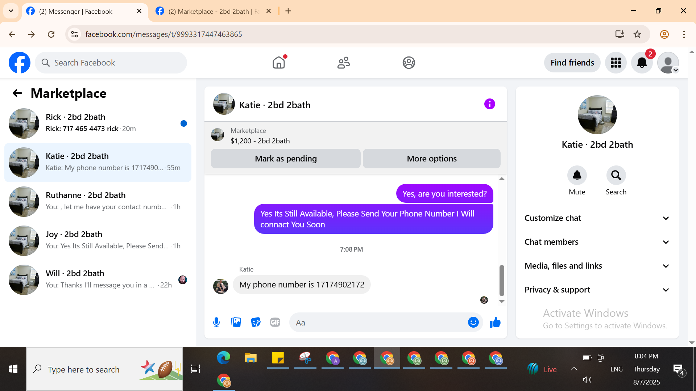This screenshot has width=696, height=391.
Task: Reload the page in browser toolbar
Action: 51,34
